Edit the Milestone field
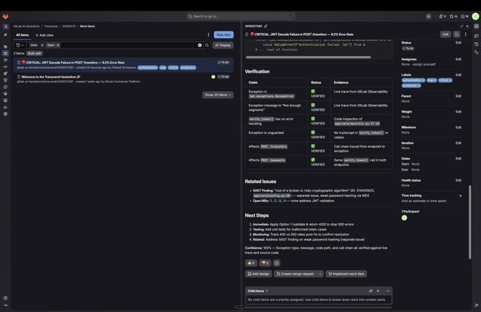The height and width of the screenshot is (312, 481). (x=458, y=127)
